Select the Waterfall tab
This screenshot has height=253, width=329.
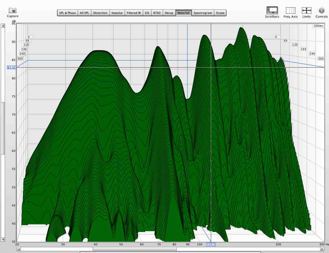[184, 13]
